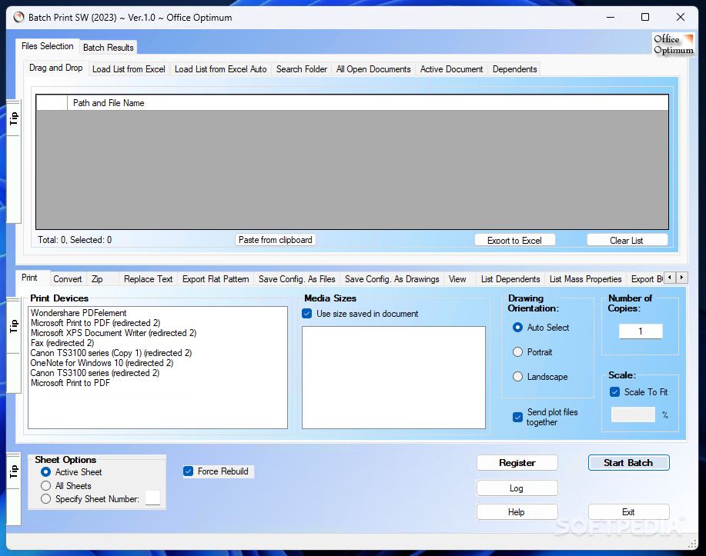Open Active Document tab
Image resolution: width=706 pixels, height=556 pixels.
pyautogui.click(x=452, y=69)
